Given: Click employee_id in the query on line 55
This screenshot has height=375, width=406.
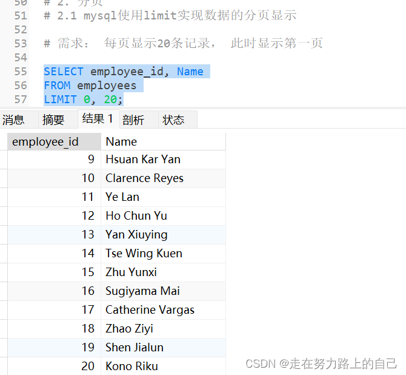Looking at the screenshot, I should point(127,72).
